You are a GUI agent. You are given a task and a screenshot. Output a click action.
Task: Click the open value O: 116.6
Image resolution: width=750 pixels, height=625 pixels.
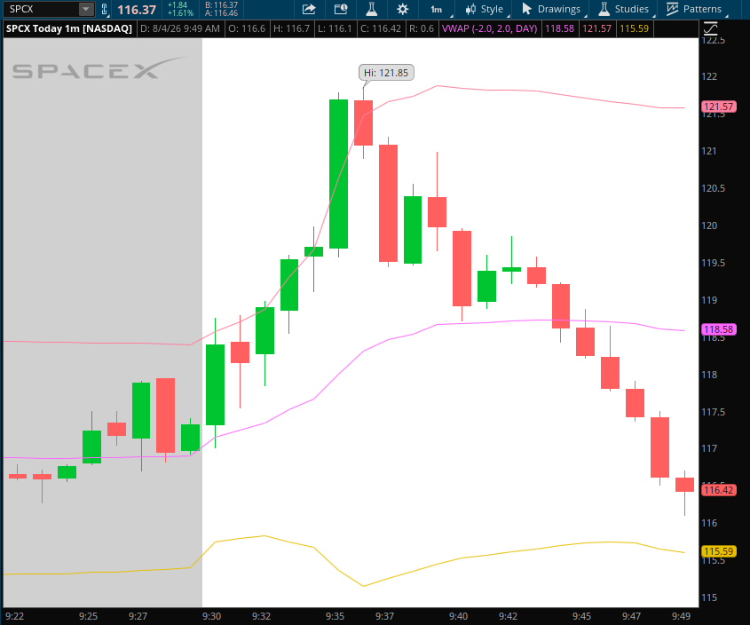click(247, 28)
